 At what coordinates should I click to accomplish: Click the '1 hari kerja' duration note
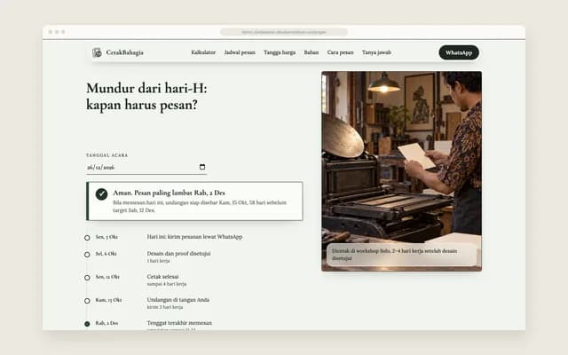pyautogui.click(x=158, y=261)
